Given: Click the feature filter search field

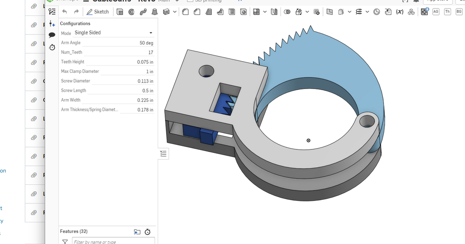Looking at the screenshot, I should click(x=113, y=241).
